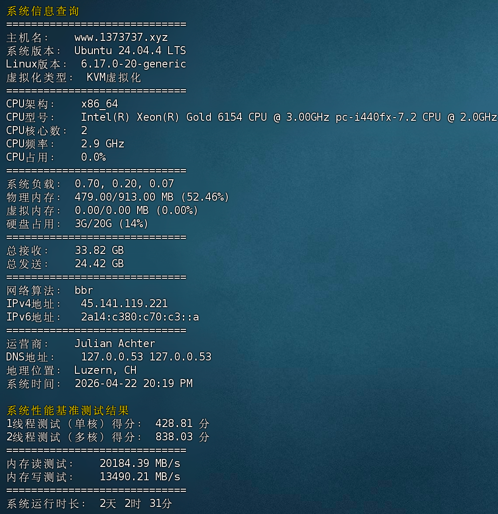Click the total received value 33.82 GB
Viewport: 498px width, 514px height.
pyautogui.click(x=99, y=250)
